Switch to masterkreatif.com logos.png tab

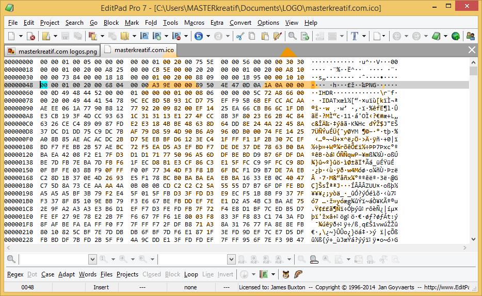coord(52,51)
